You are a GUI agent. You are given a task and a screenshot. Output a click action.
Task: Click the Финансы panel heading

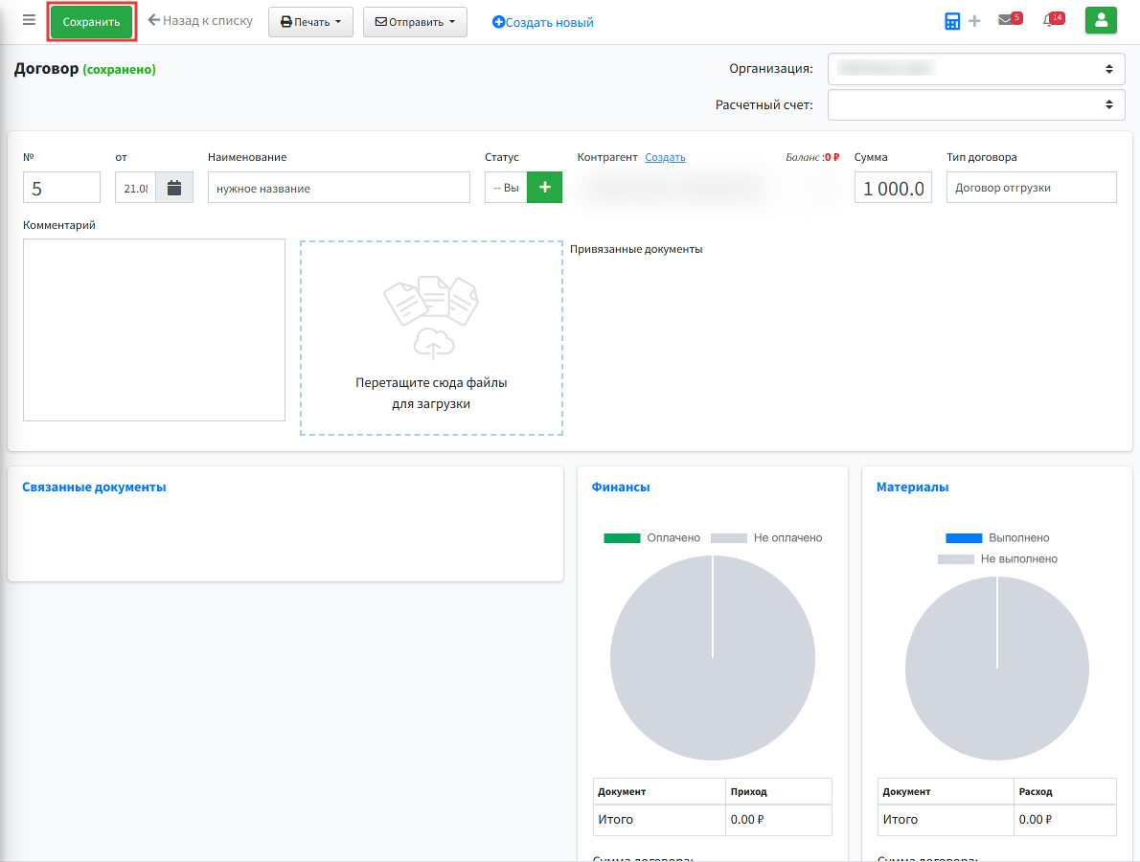(x=621, y=487)
